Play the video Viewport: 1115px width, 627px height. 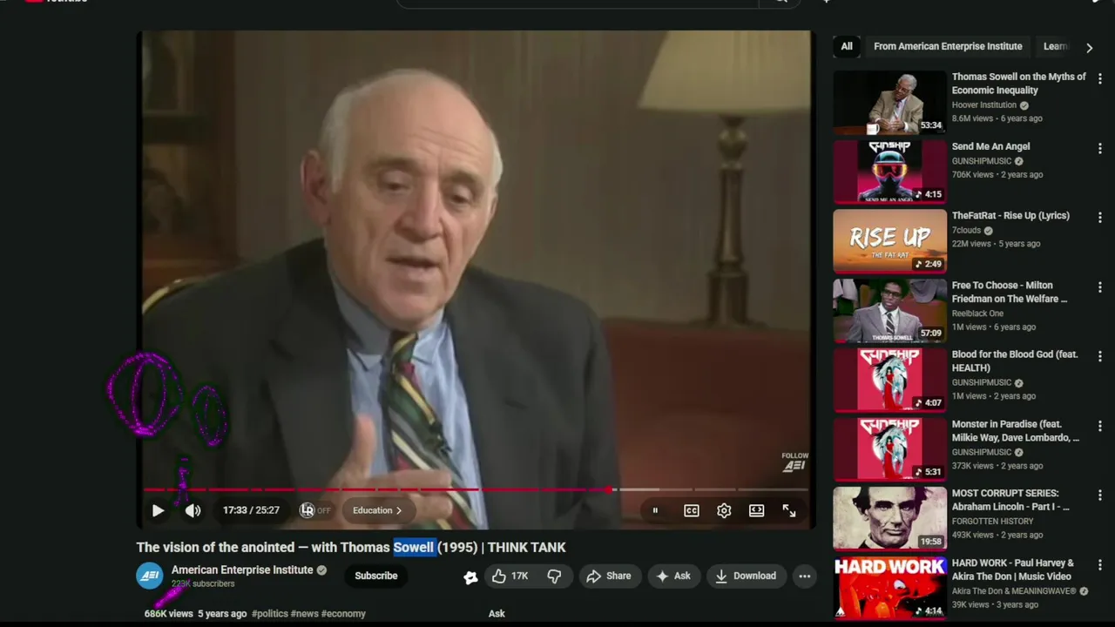tap(158, 511)
